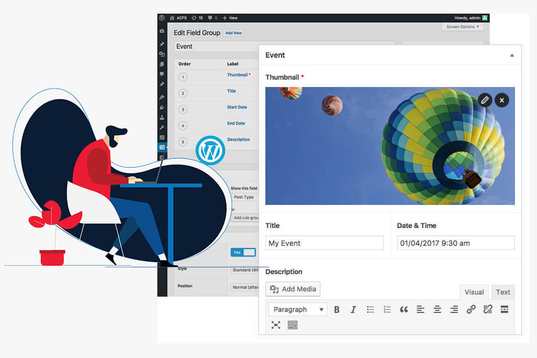The width and height of the screenshot is (537, 358).
Task: Toggle the editor toolbar with the keyboard icon
Action: click(293, 325)
